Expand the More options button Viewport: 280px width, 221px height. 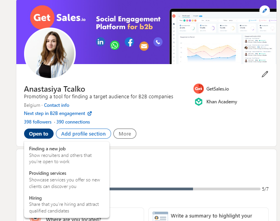coord(125,134)
